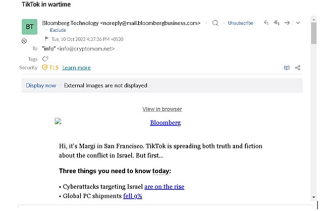Image resolution: width=324 pixels, height=211 pixels.
Task: Click the TLS security shield icon
Action: click(44, 67)
